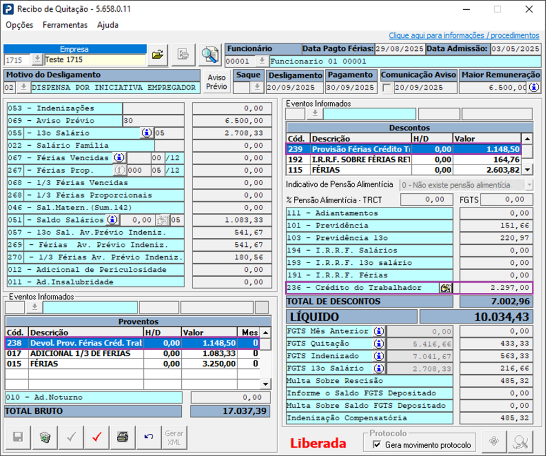Open the Ferramentas menu
Image resolution: width=546 pixels, height=456 pixels.
(65, 25)
